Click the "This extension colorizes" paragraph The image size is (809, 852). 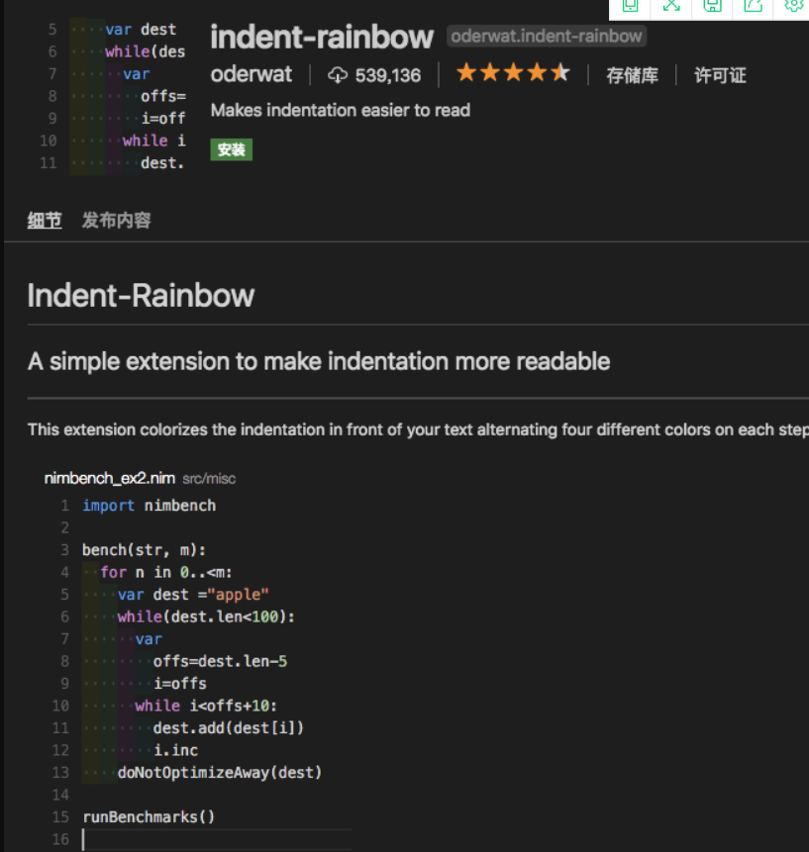click(x=418, y=429)
